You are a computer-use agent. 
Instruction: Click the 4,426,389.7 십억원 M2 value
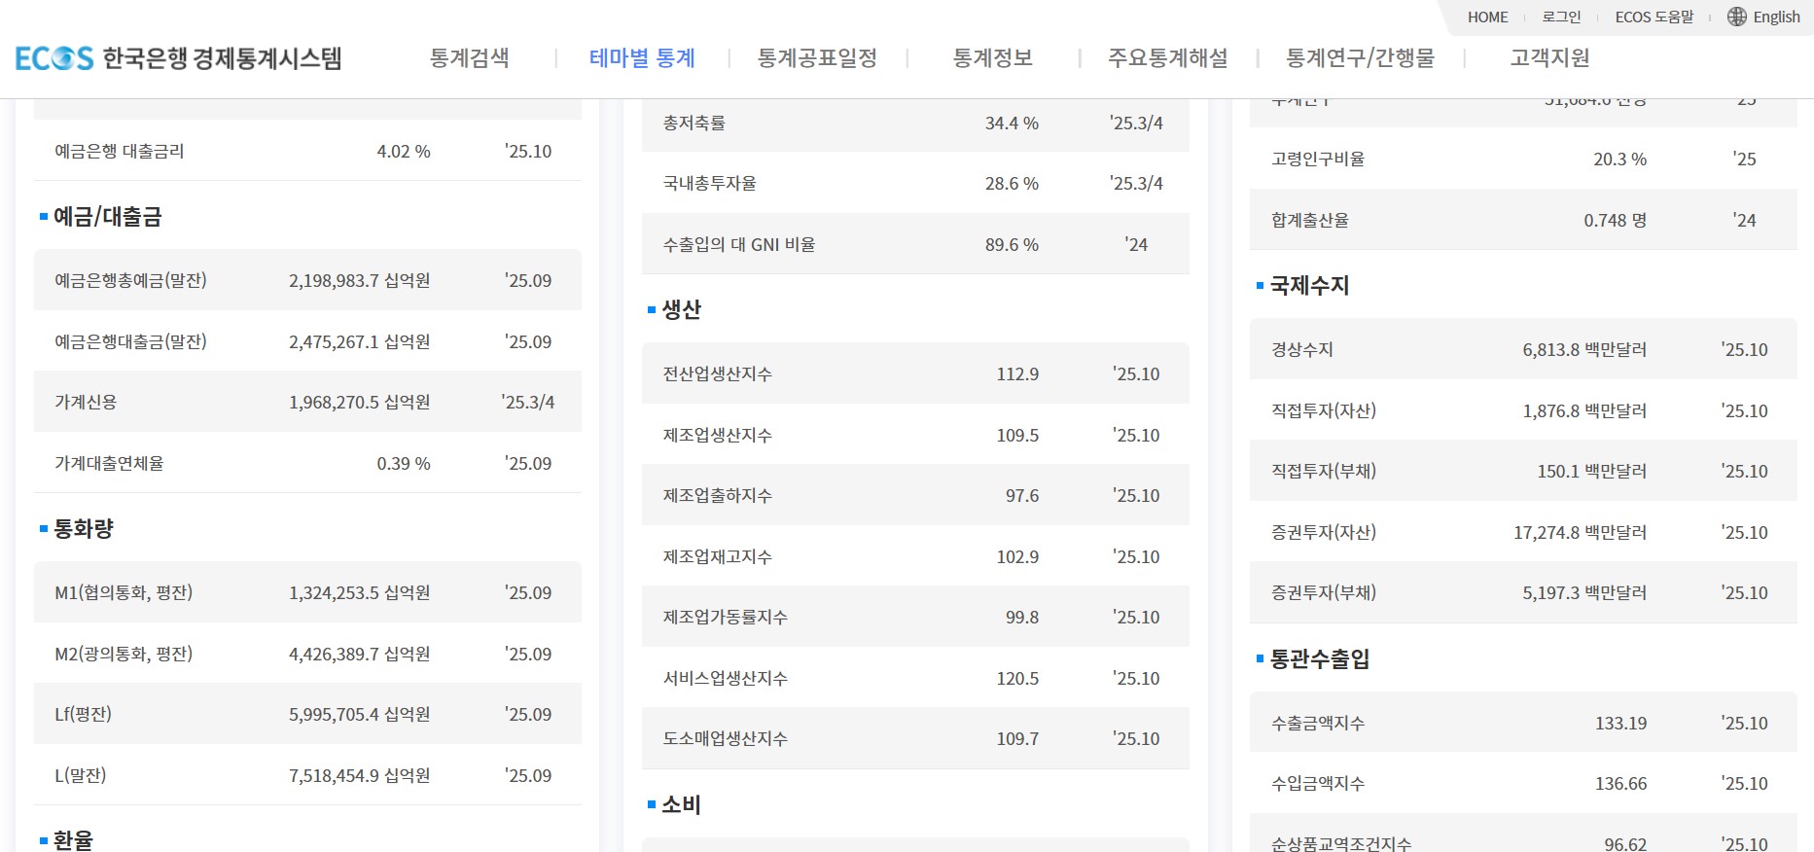[359, 654]
